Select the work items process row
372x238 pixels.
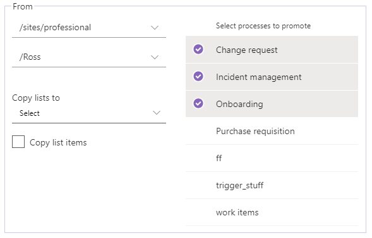tap(272, 212)
